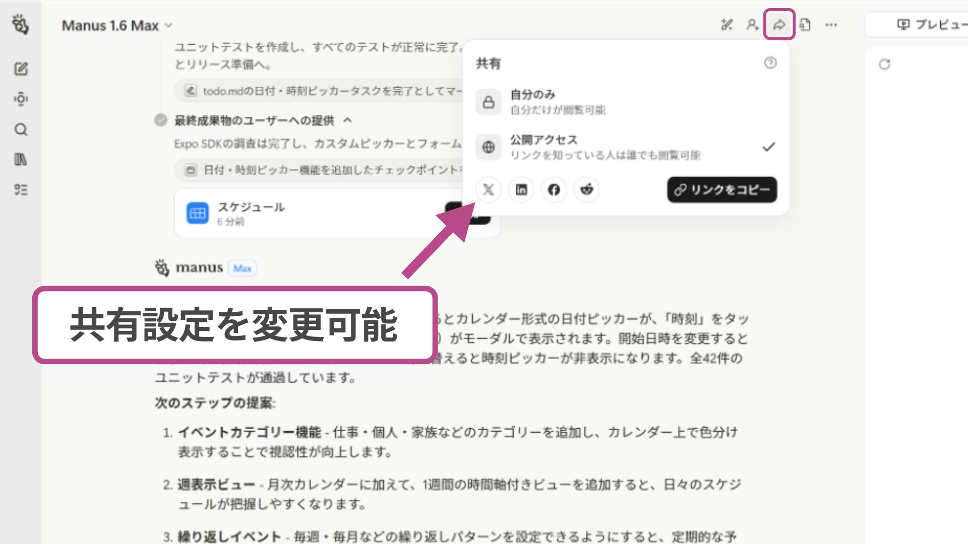
Task: Select the rename/edit pencil icon in top toolbar
Action: coord(727,24)
